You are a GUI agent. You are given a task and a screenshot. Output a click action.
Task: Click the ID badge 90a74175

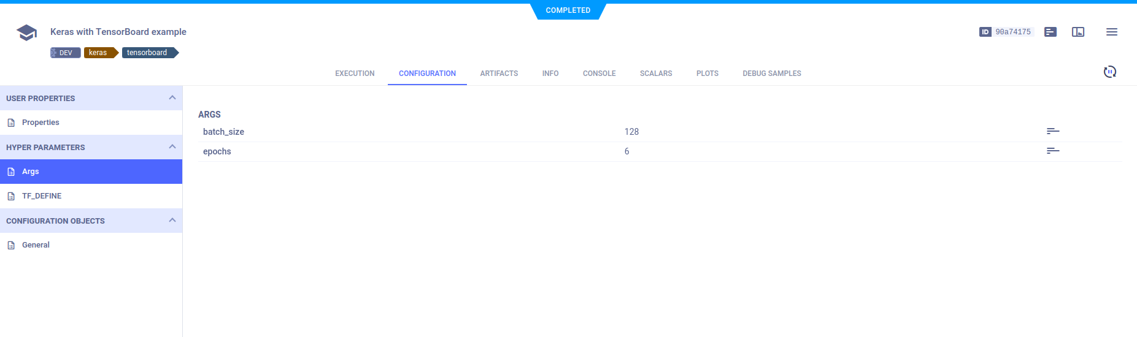click(x=1006, y=32)
